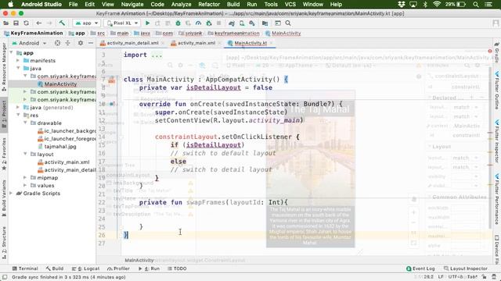Screen dimensions: 501x281
Task: Toggle the tool window bars icon in the bottom-left corner
Action: pyautogui.click(x=5, y=277)
